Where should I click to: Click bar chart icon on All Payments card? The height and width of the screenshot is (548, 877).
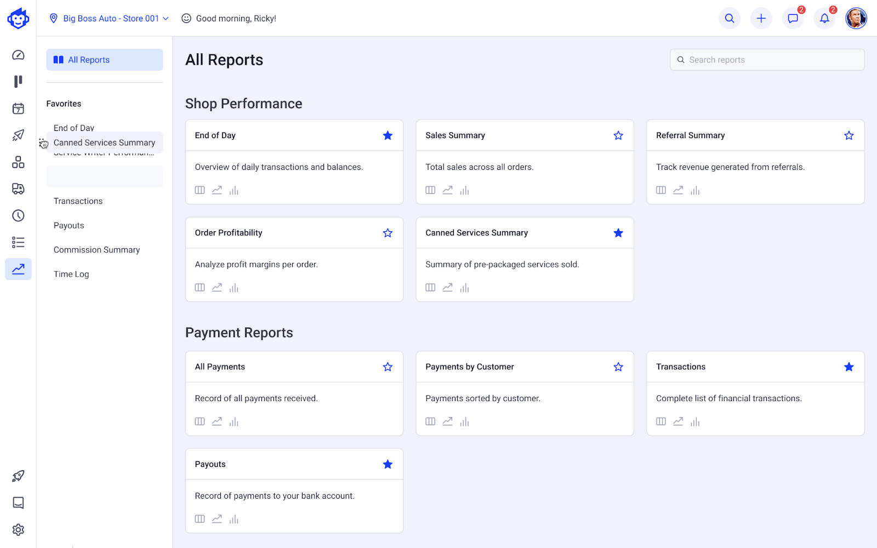click(x=234, y=421)
